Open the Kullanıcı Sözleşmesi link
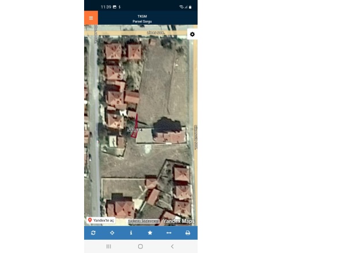Viewport: 337px width, 253px height. point(143,221)
